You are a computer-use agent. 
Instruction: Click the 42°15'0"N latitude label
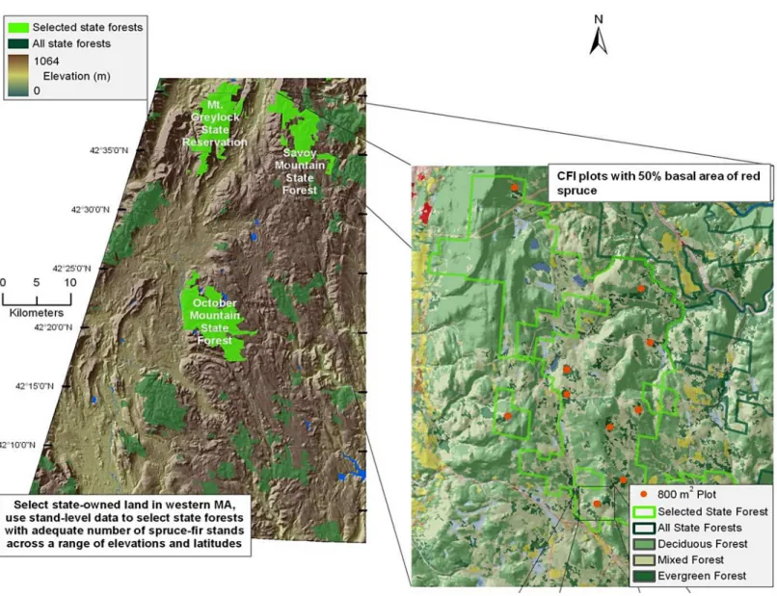coord(35,387)
